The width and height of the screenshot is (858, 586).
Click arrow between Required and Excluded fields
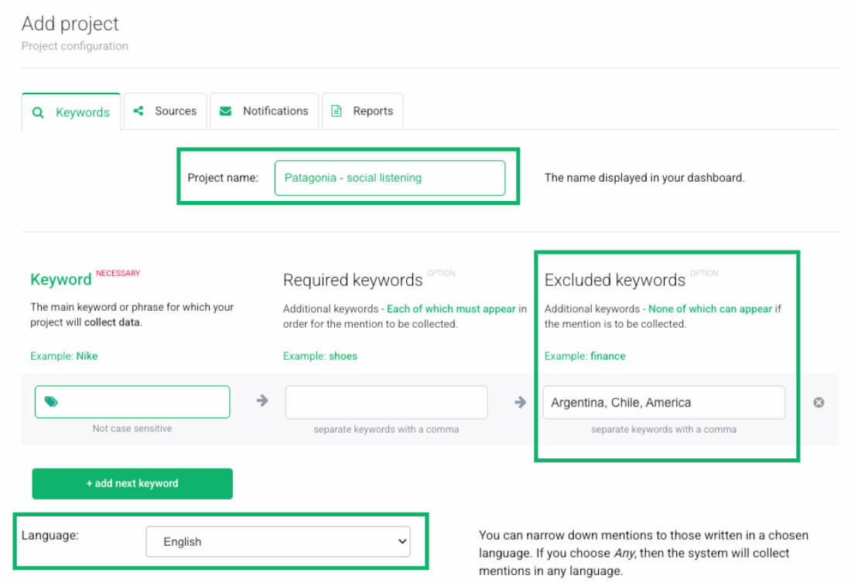click(520, 402)
